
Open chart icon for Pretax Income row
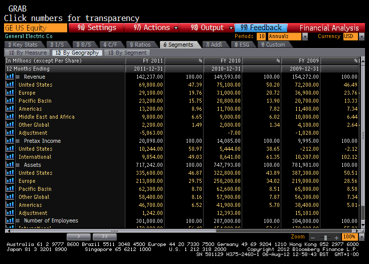pos(10,141)
